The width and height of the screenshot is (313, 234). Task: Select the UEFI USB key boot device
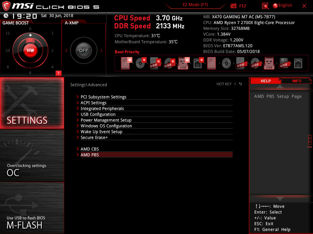tap(183, 63)
